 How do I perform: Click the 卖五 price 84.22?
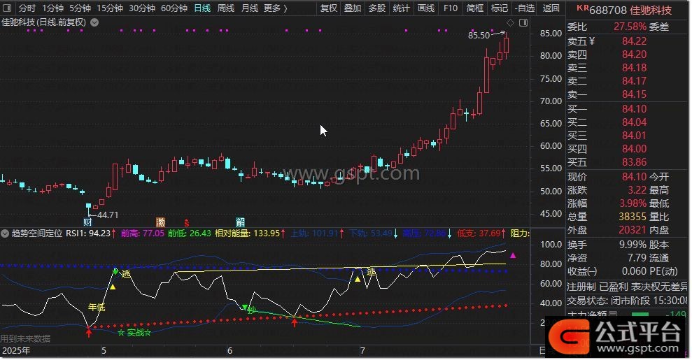coord(634,41)
